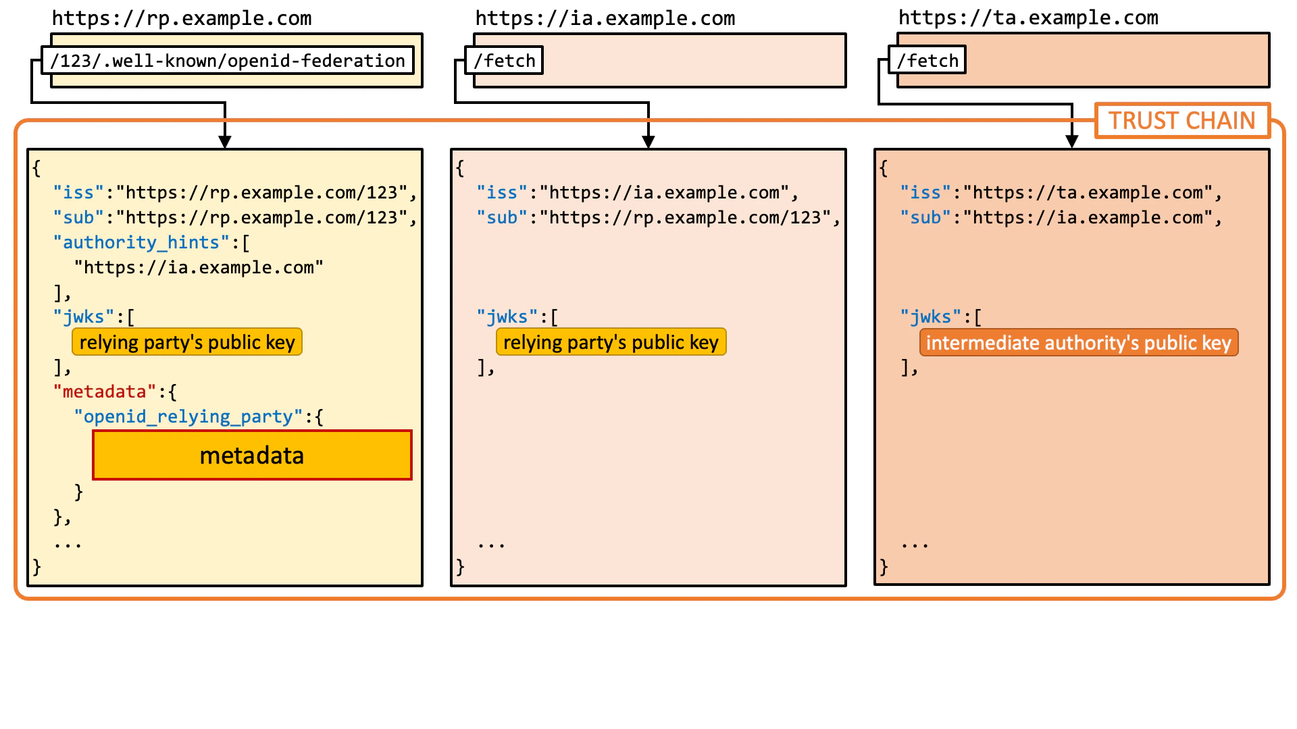Click the https://rp.example.com heading

[x=182, y=18]
